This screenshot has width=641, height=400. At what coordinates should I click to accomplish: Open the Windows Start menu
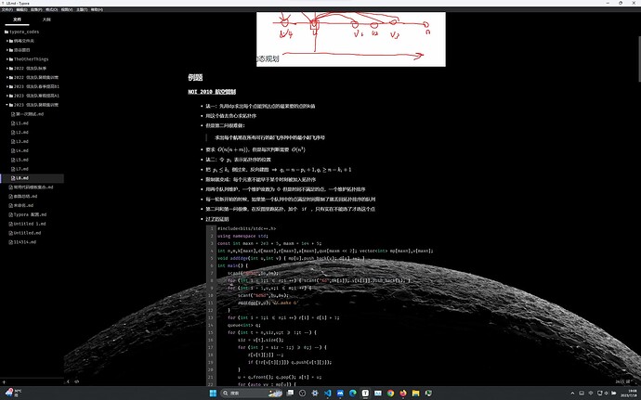coord(213,394)
